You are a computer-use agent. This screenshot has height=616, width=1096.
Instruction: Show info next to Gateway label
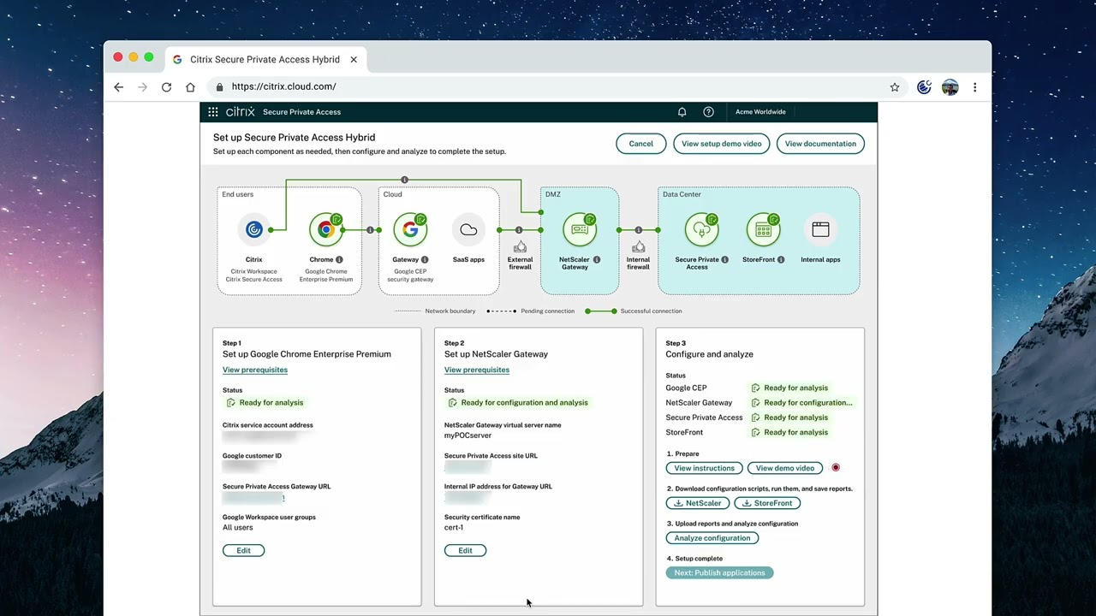425,260
